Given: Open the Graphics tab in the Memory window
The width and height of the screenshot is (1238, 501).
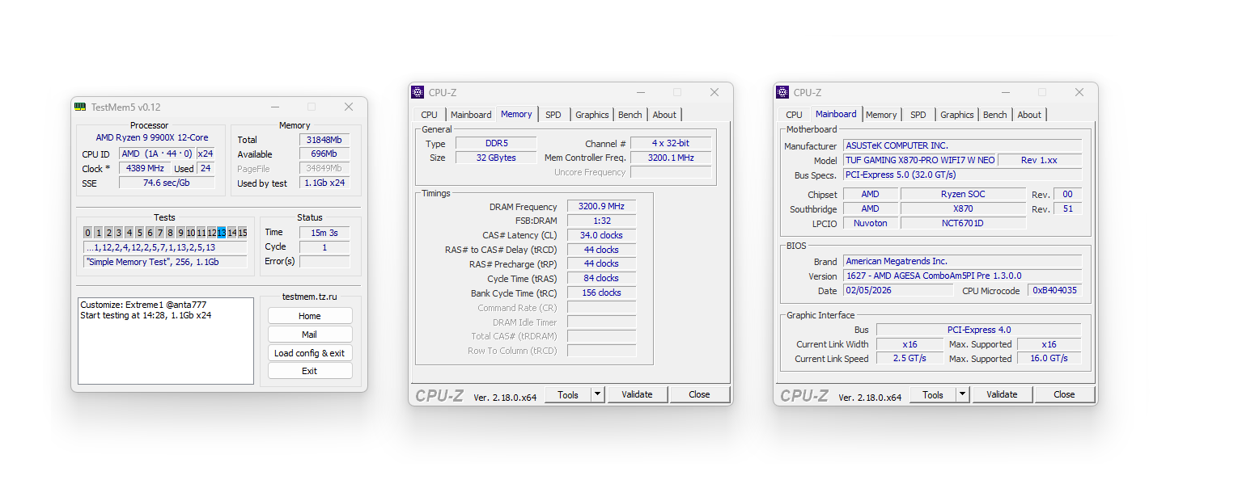Looking at the screenshot, I should (591, 114).
